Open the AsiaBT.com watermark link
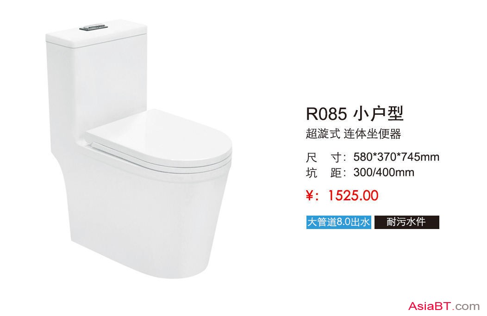Image resolution: width=487 pixels, height=316 pixels. tap(444, 306)
